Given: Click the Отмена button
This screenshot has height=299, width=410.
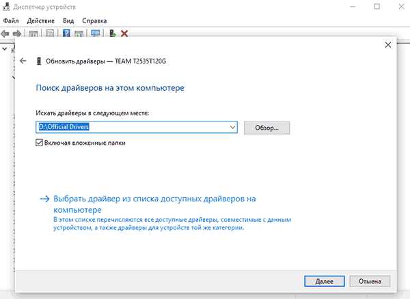Looking at the screenshot, I should point(370,281).
